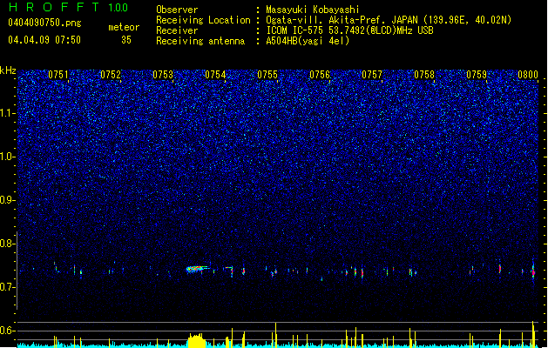
Task: Click the 0759 time marker
Action: [x=477, y=75]
